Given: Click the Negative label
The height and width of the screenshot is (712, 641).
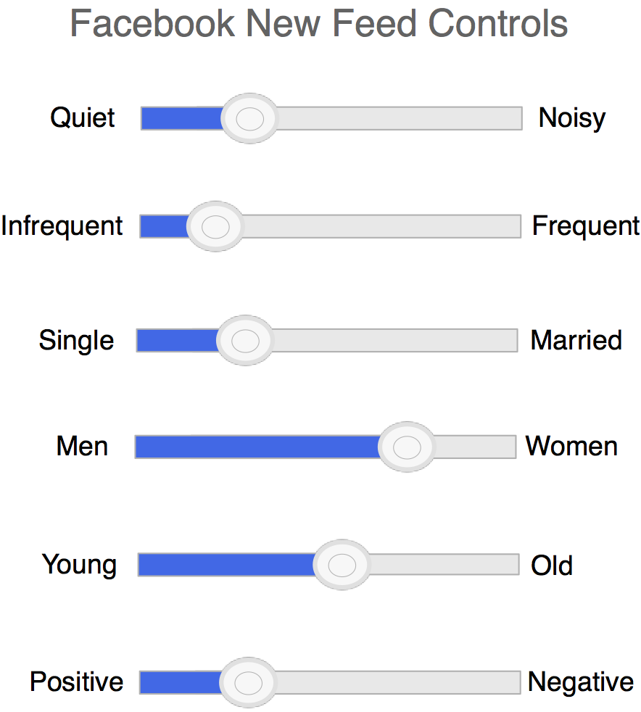Looking at the screenshot, I should click(x=580, y=682).
